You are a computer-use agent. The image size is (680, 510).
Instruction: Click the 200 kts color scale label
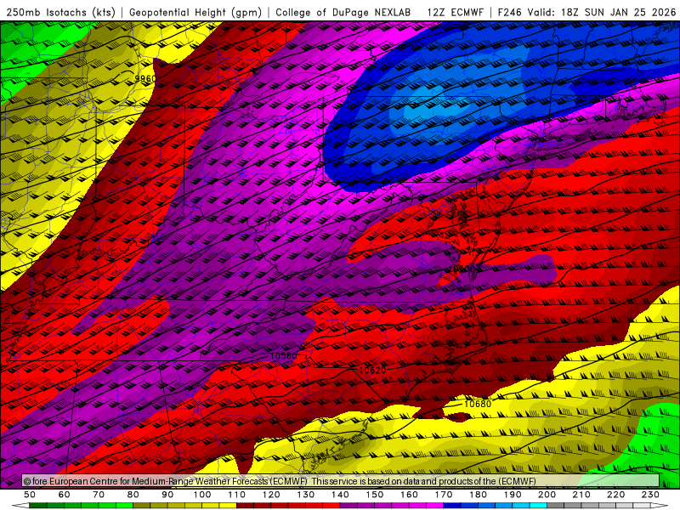point(547,495)
